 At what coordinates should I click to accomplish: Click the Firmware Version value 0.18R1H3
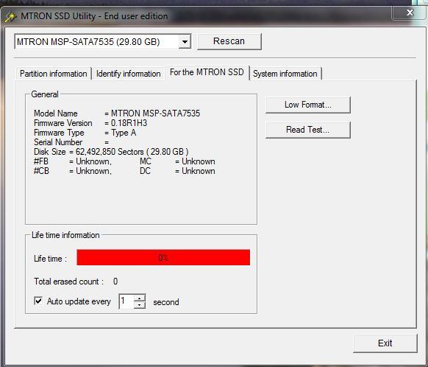coord(129,123)
